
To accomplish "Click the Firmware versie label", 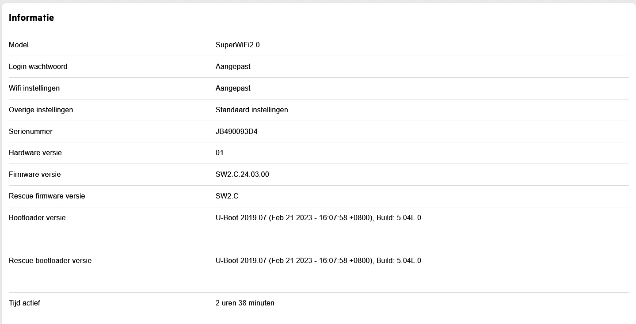I will (x=34, y=174).
